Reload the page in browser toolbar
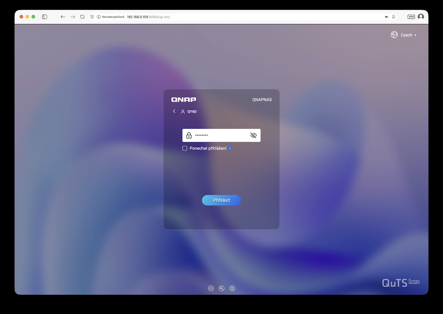Image resolution: width=443 pixels, height=314 pixels. 82,17
